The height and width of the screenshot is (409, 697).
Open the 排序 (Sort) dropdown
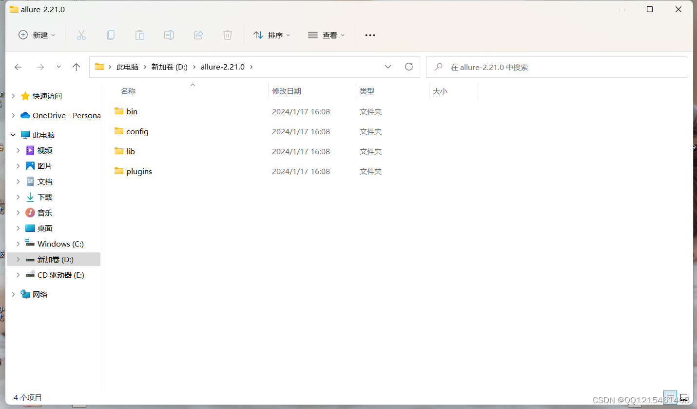click(x=271, y=35)
